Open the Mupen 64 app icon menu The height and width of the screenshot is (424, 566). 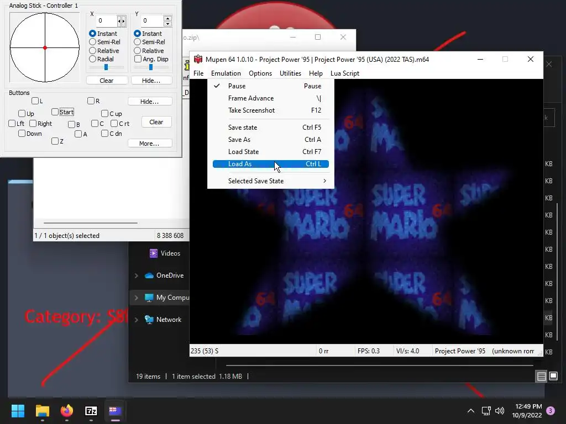pyautogui.click(x=198, y=59)
